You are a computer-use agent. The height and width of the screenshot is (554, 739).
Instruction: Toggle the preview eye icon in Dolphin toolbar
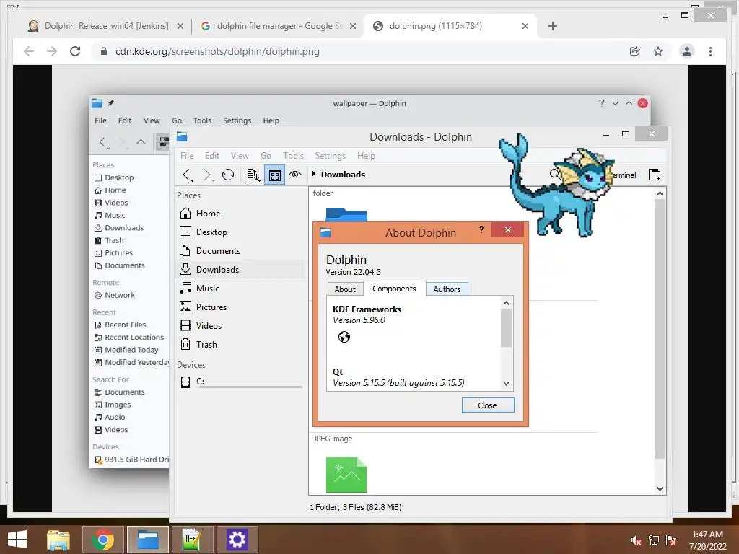295,175
